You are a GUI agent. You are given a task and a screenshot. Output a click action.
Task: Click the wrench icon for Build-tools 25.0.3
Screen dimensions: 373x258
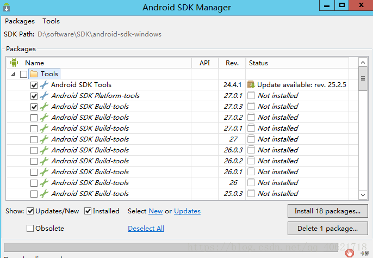[44, 193]
